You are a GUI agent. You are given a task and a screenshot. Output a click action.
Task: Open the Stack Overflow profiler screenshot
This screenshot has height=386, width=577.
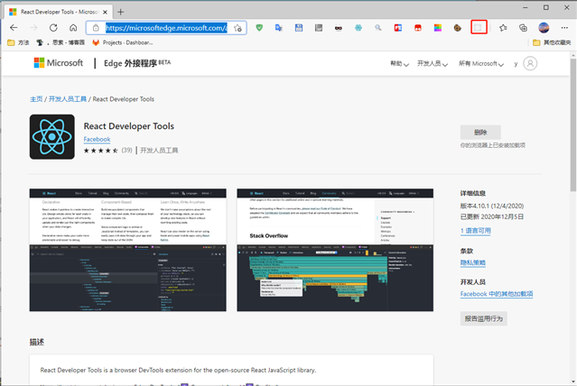[335, 250]
